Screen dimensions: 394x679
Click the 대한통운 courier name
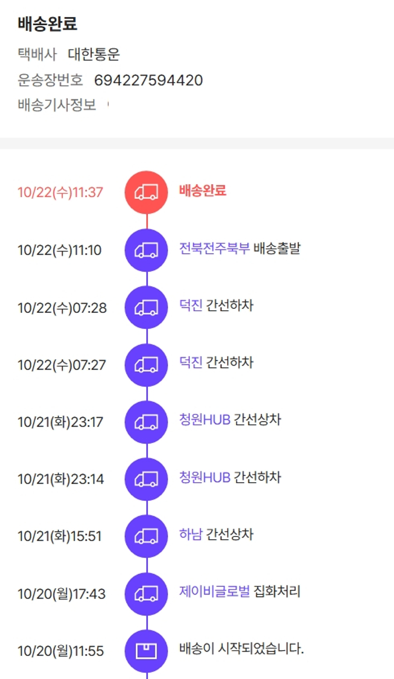pyautogui.click(x=94, y=54)
